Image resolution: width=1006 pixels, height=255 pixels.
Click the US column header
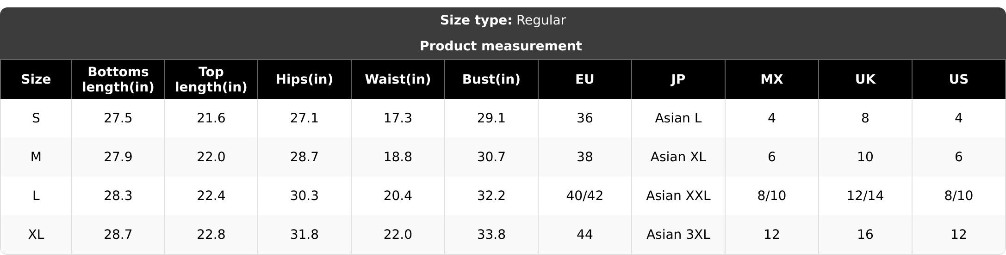tap(959, 79)
